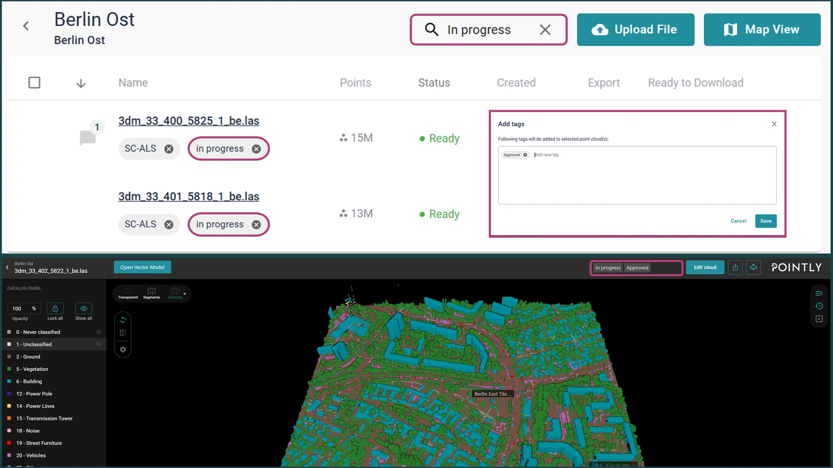
Task: Click Save in Add tags dialog
Action: tap(766, 221)
